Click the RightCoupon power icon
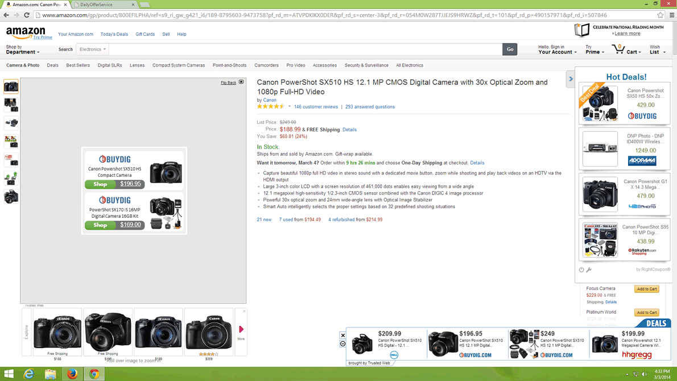This screenshot has width=677, height=381. point(581,270)
